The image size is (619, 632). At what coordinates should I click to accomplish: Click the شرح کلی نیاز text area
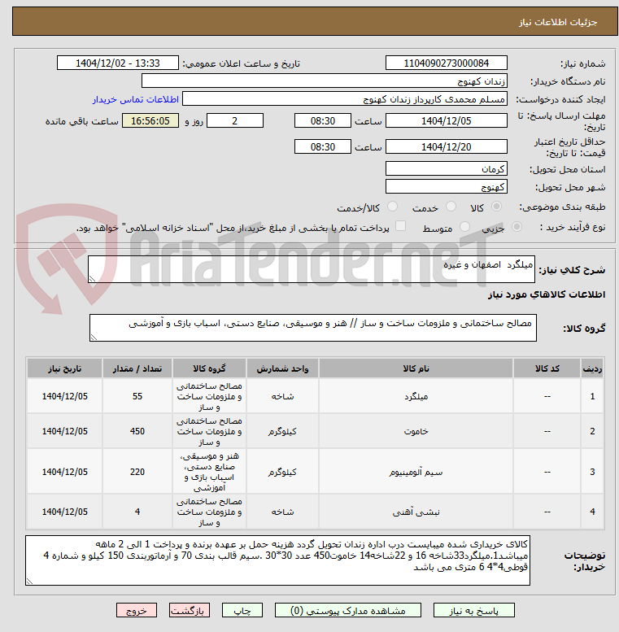coord(312,269)
